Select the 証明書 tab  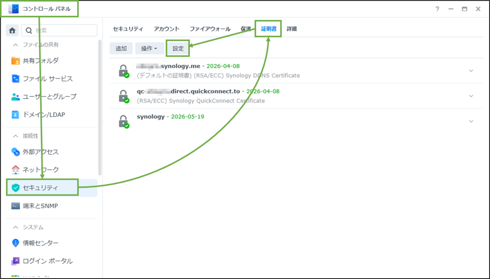tap(269, 29)
